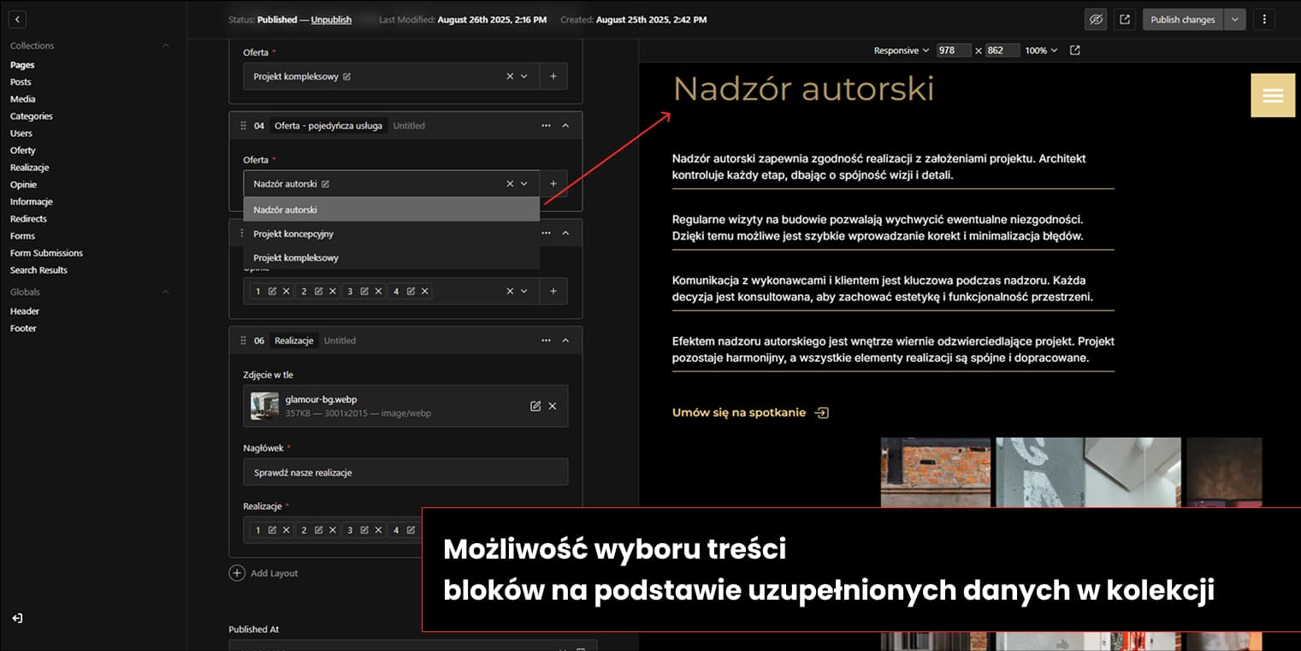
Task: Collapse the Collections section in the sidebar
Action: [166, 45]
